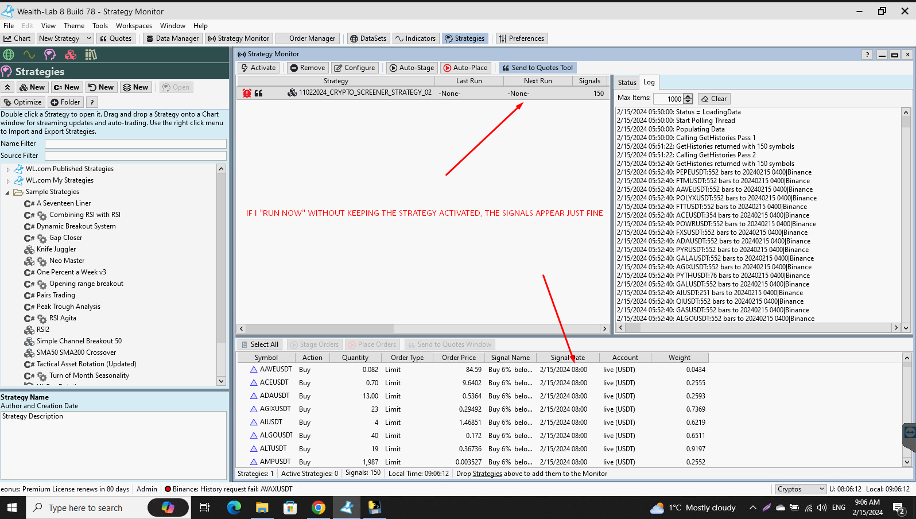This screenshot has height=519, width=916.
Task: Click the globe icon in the left panel header
Action: pos(9,55)
